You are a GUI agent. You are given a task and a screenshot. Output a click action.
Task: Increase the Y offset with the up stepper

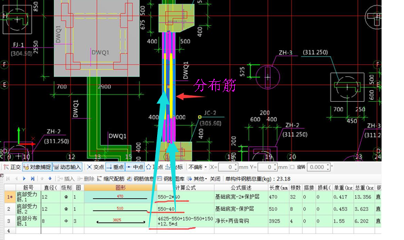coord(275,165)
